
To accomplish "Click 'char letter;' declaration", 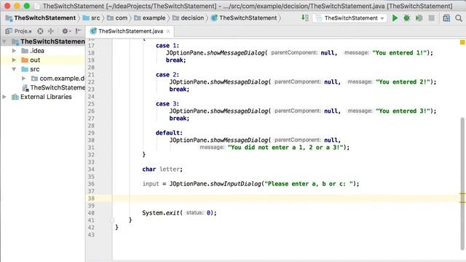I will tap(162, 170).
